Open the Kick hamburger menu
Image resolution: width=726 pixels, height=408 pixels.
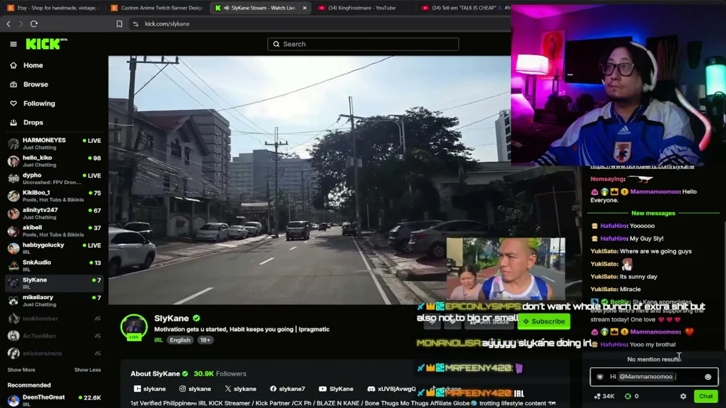point(14,44)
